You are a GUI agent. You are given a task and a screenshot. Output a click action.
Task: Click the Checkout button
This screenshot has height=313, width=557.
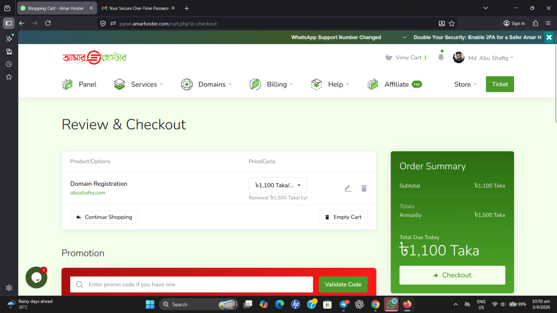point(452,275)
